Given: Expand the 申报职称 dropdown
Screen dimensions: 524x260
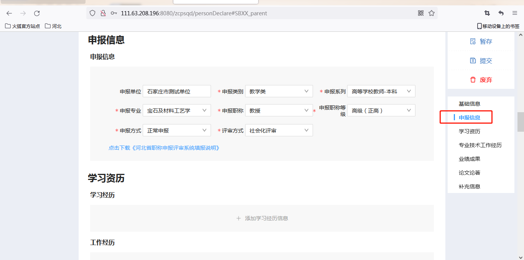Looking at the screenshot, I should [x=279, y=110].
